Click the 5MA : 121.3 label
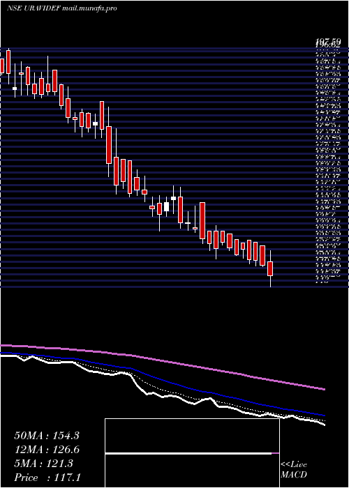Screen dimensions: 349x488 [43, 464]
